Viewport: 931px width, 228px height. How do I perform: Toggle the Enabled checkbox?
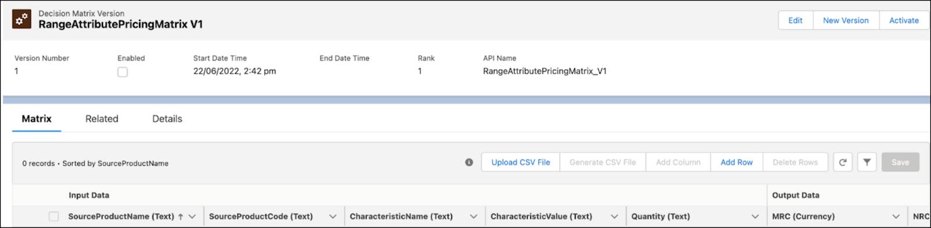pos(122,72)
